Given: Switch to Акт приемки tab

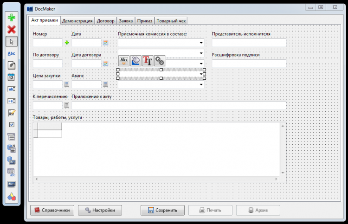Looking at the screenshot, I should coord(45,20).
